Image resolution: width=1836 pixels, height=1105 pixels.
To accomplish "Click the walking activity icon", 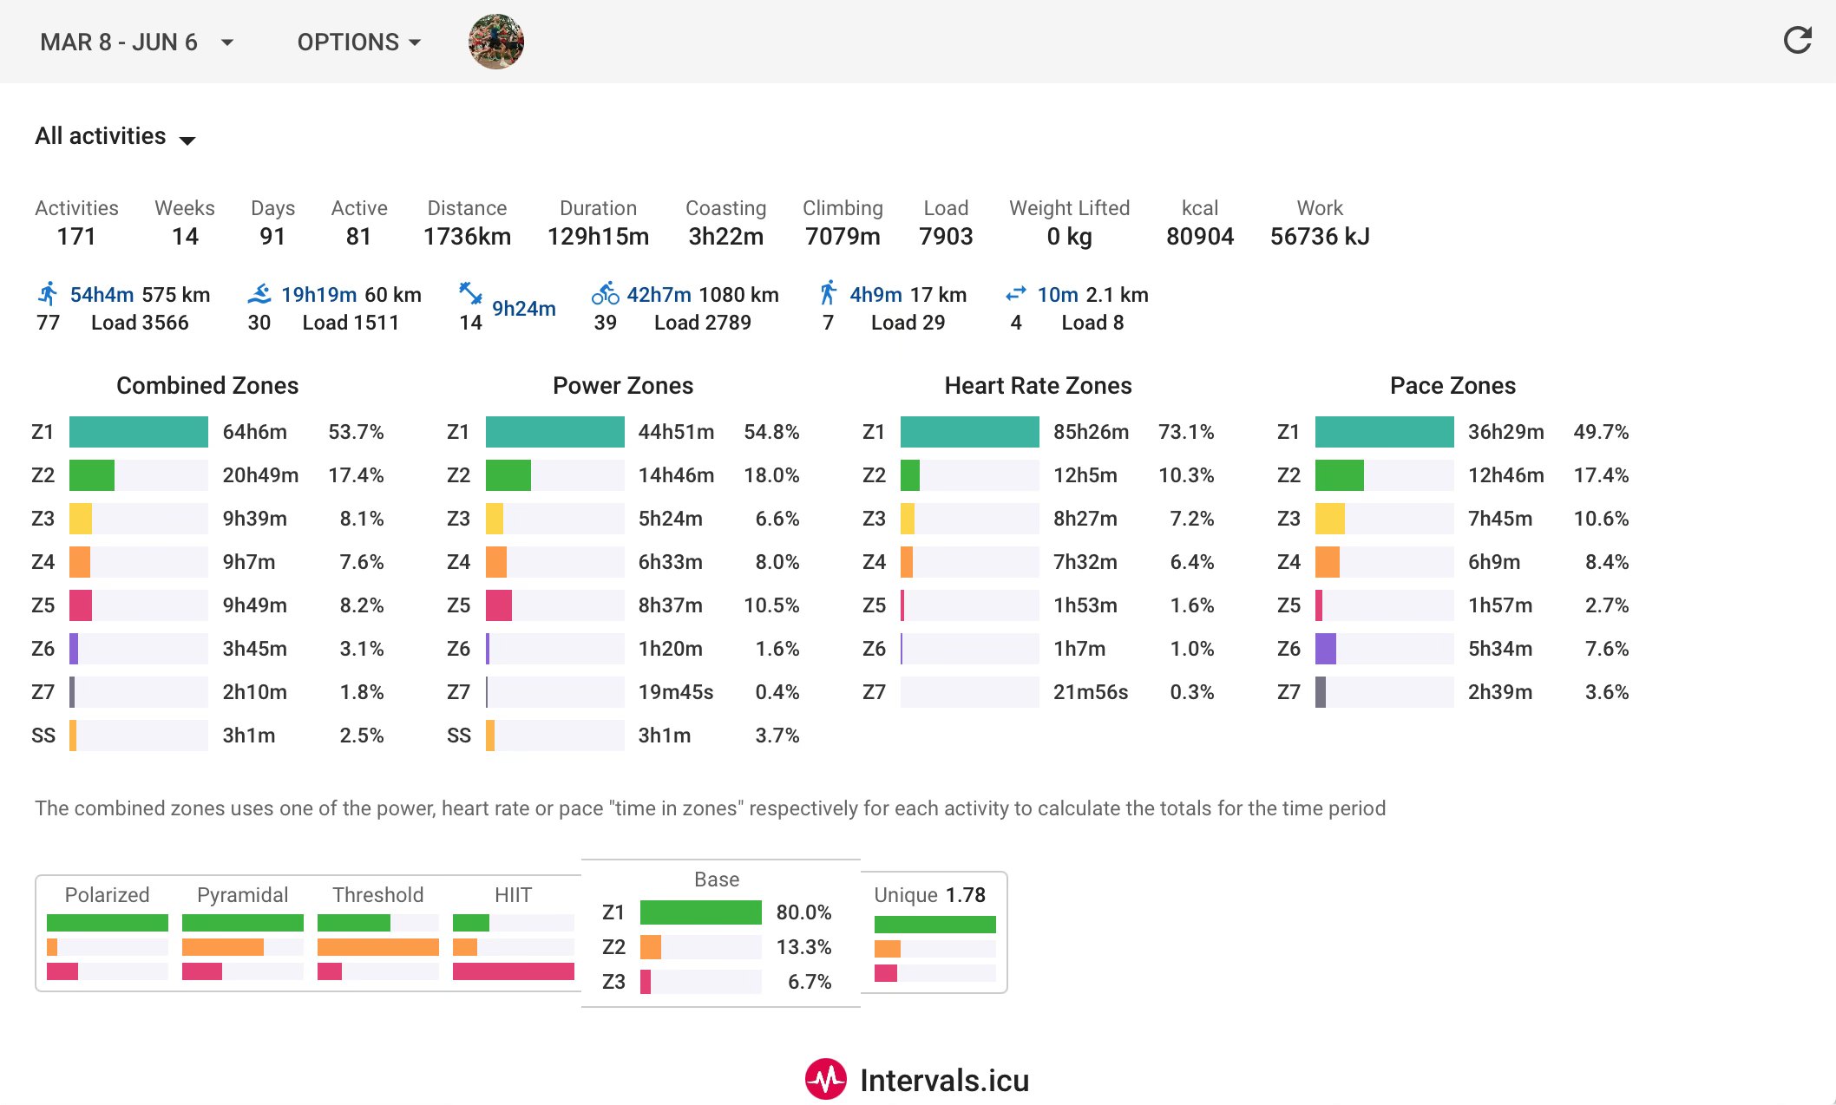I will tap(829, 294).
